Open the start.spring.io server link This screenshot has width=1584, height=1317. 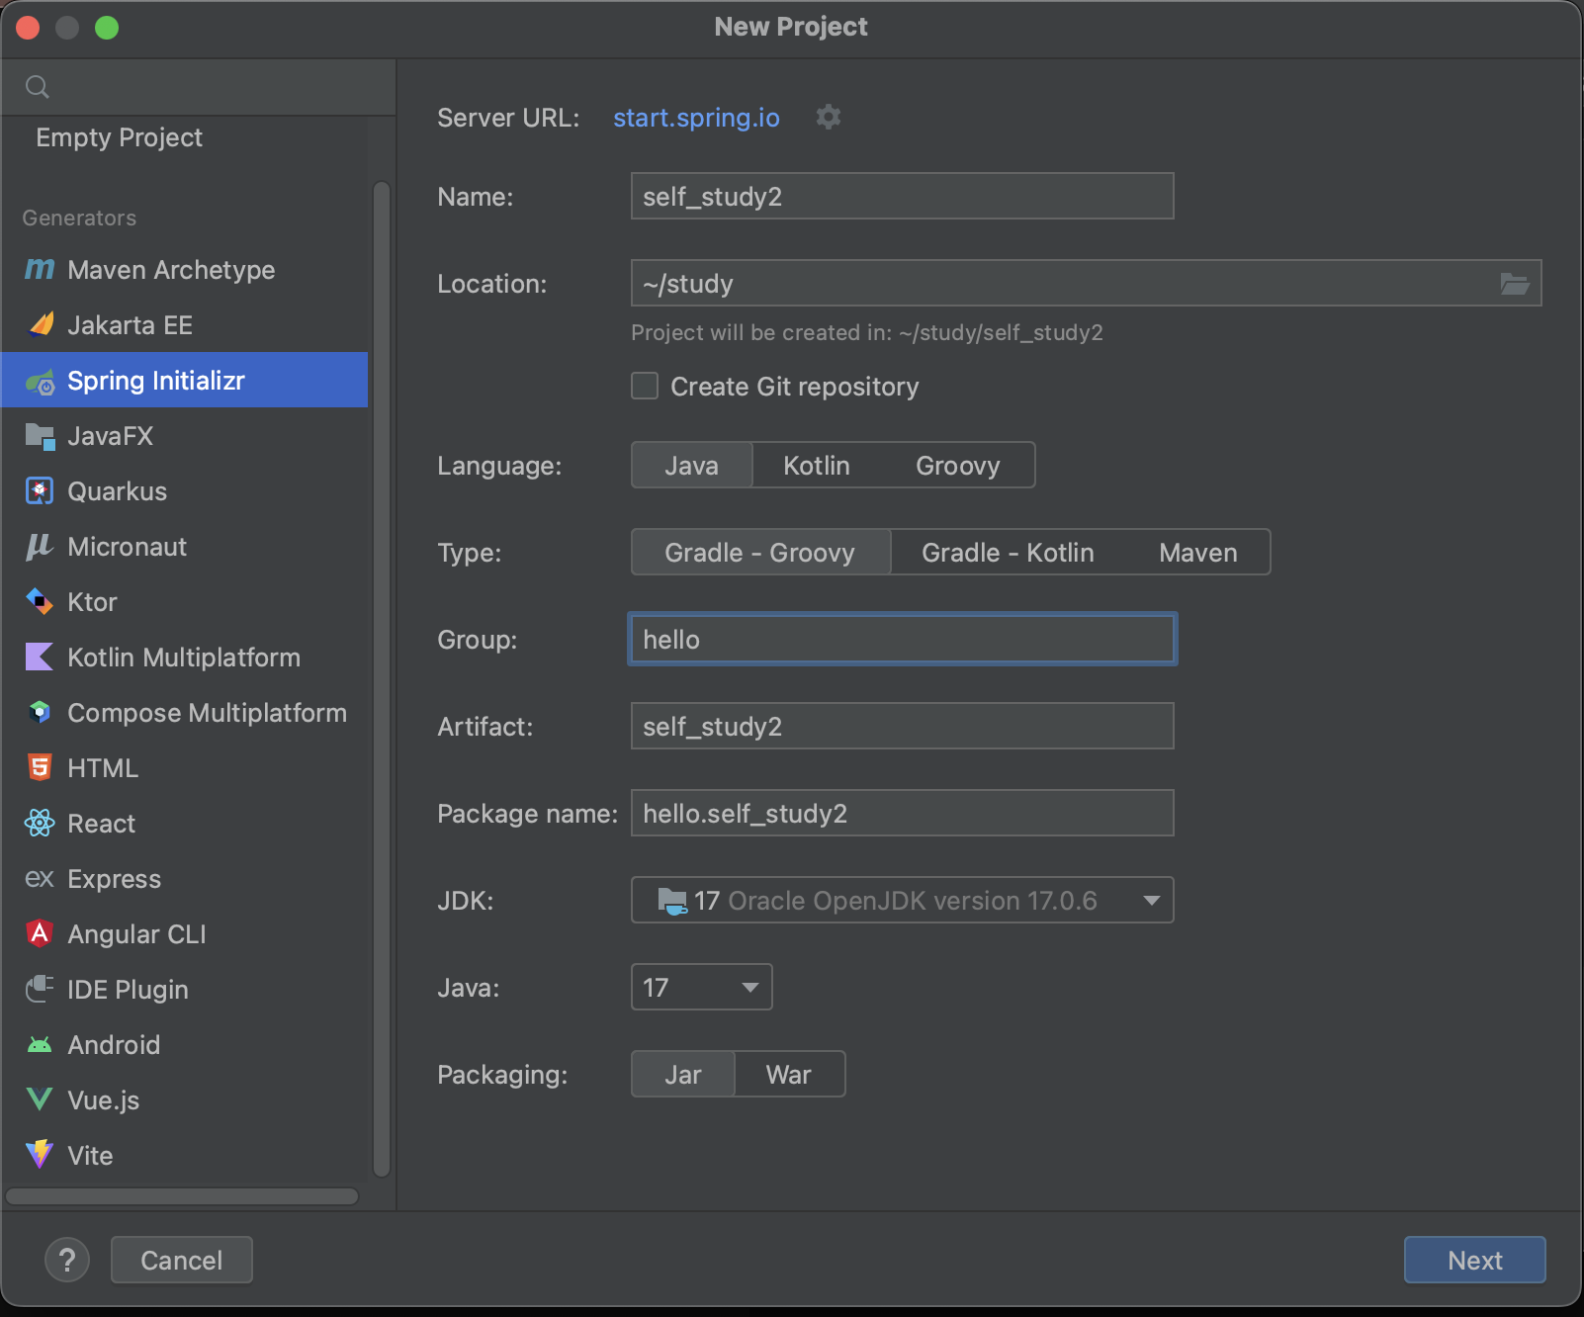click(x=696, y=118)
